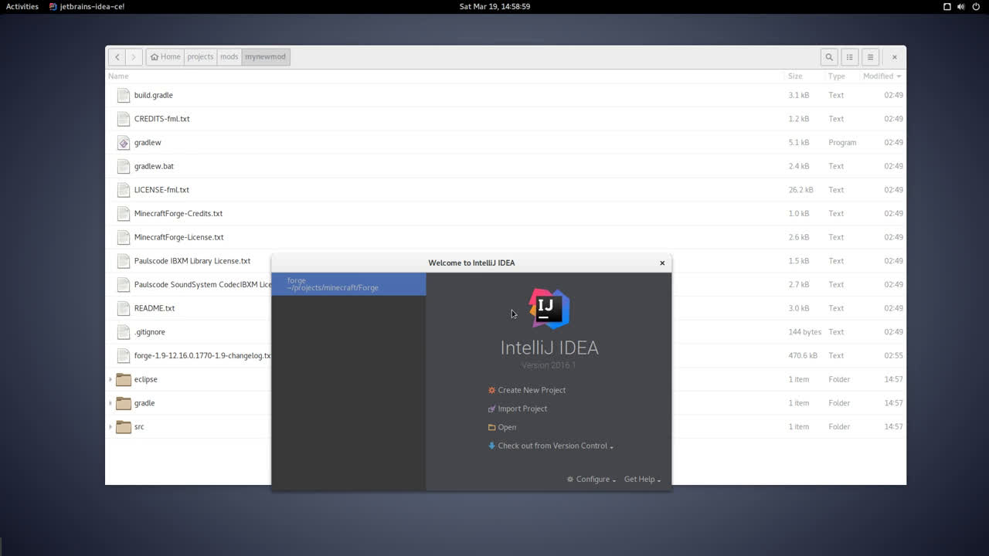Click the Open folder icon
This screenshot has height=556, width=989.
coord(491,427)
